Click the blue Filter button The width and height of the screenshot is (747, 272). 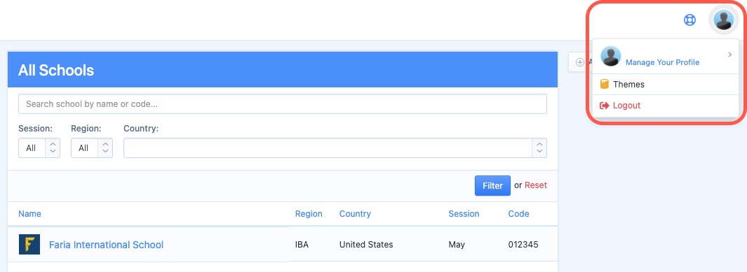[492, 185]
